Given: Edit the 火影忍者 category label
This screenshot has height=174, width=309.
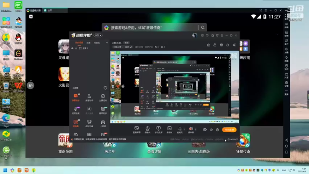Looking at the screenshot, I should tap(122, 47).
